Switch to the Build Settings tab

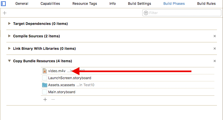coord(139,4)
